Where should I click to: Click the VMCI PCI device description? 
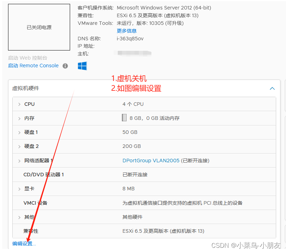click(x=182, y=203)
